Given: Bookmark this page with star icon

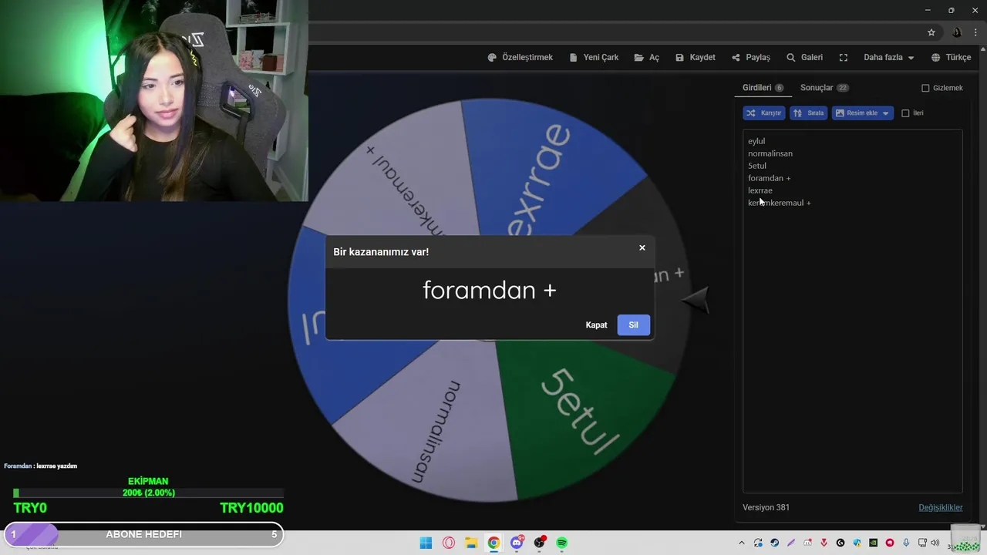Looking at the screenshot, I should (931, 32).
